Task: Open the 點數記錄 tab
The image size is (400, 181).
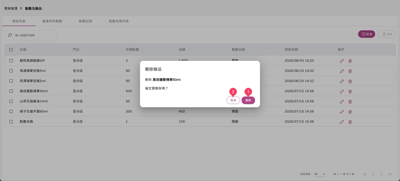Action: [85, 21]
